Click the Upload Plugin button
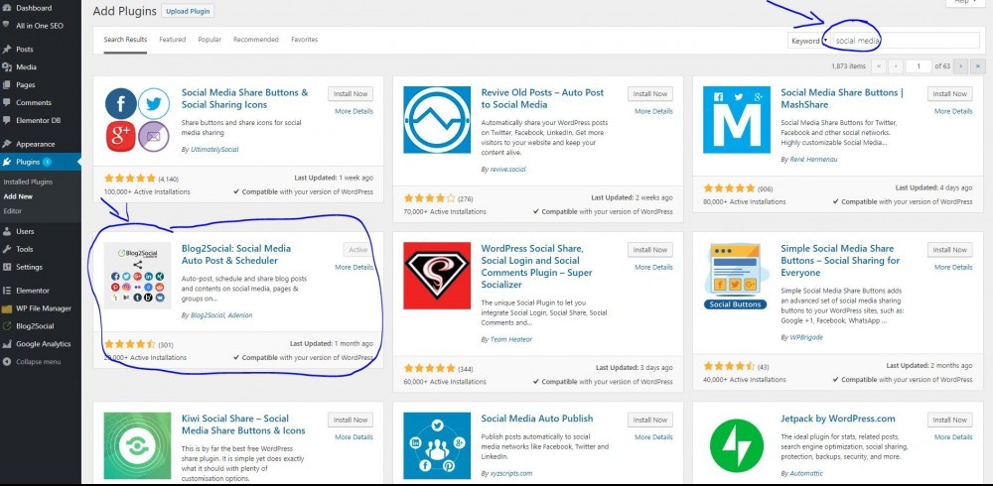This screenshot has width=993, height=486. point(188,11)
